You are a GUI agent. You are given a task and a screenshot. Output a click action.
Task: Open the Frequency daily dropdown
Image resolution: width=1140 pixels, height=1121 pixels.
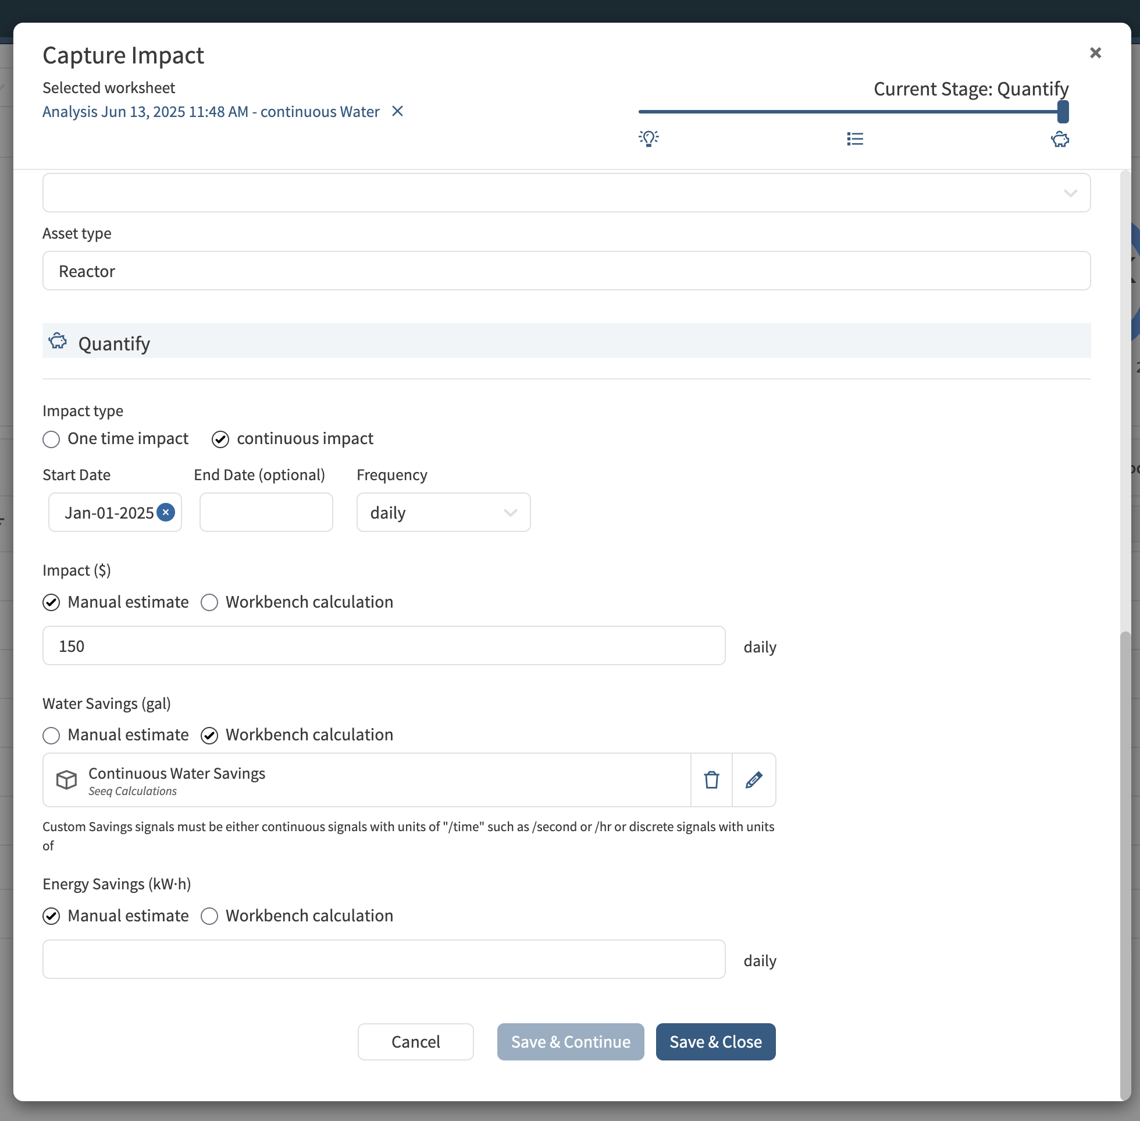click(443, 512)
